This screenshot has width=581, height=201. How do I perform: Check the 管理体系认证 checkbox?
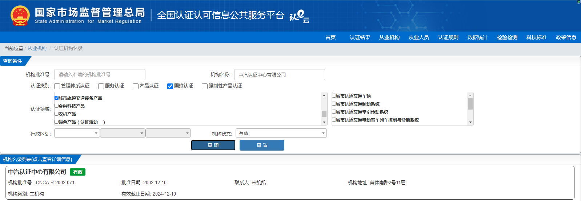point(57,86)
